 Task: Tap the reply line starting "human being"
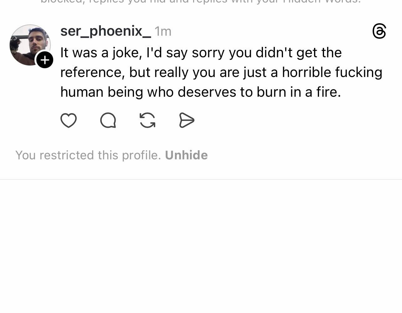(200, 92)
